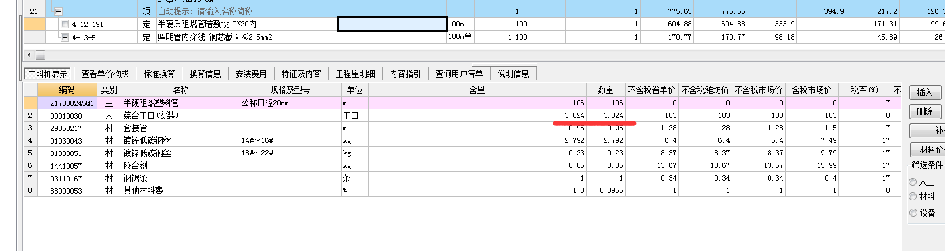Click the 材料价 button

click(x=927, y=150)
